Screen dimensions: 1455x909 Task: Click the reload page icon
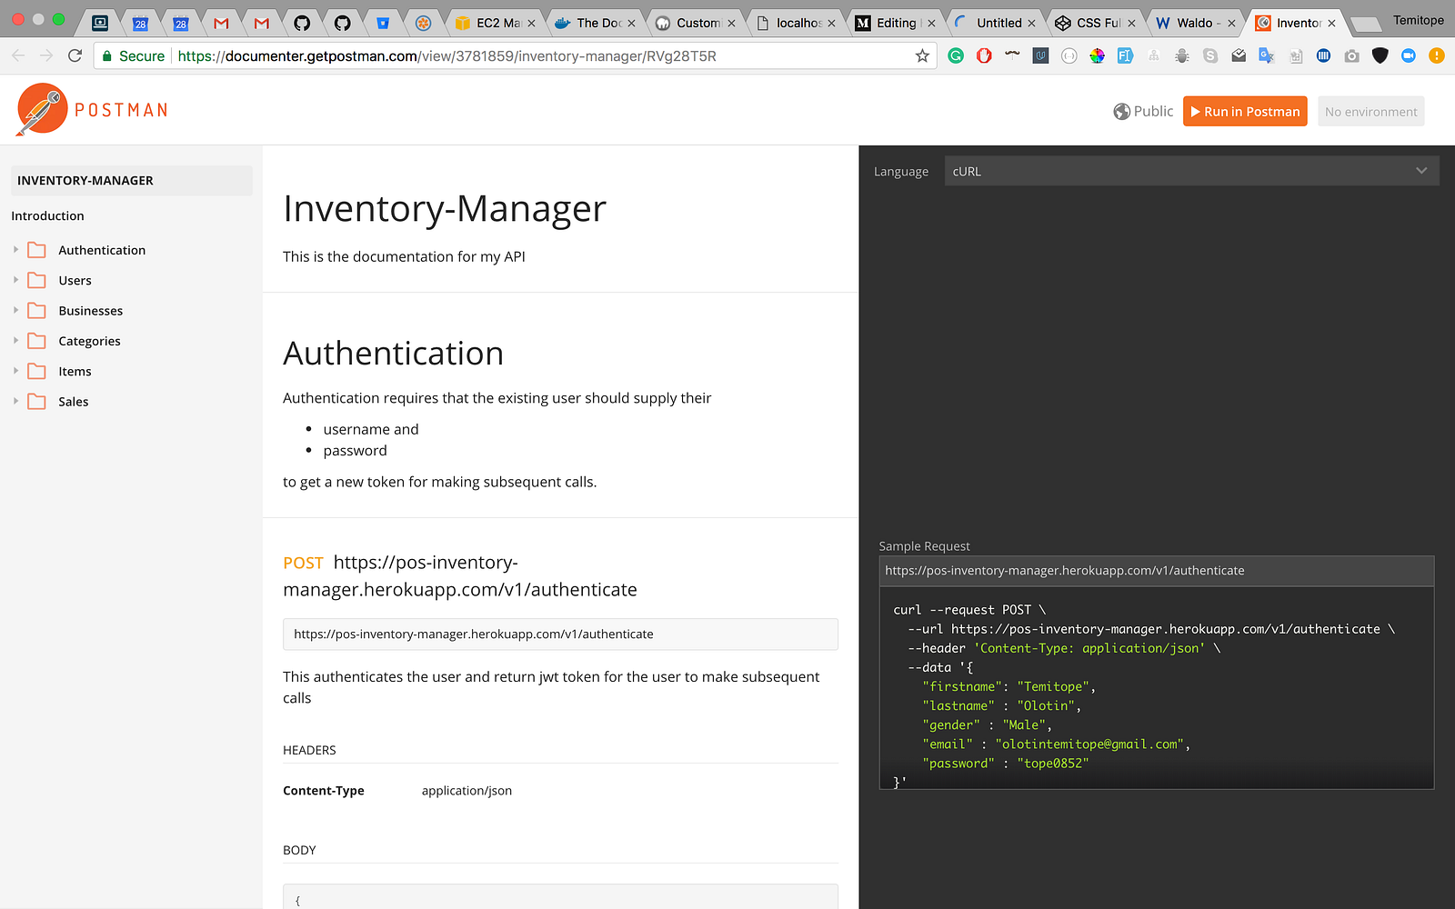click(x=75, y=55)
